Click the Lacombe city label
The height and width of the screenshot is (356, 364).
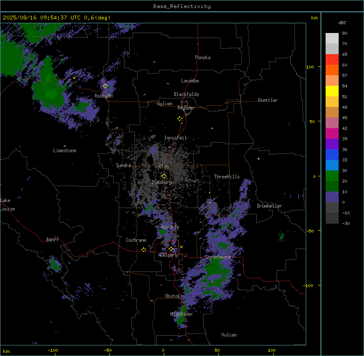click(x=190, y=81)
